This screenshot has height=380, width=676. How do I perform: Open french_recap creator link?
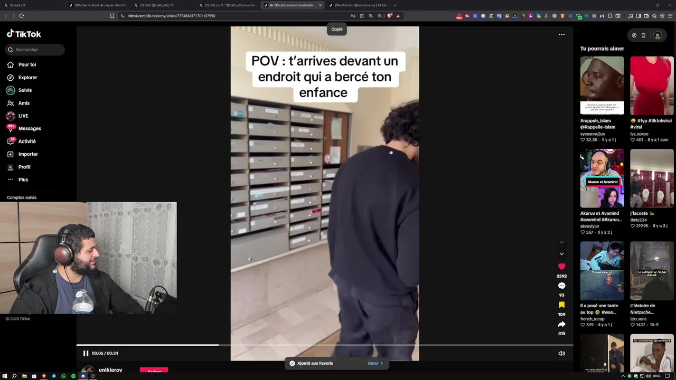592,319
